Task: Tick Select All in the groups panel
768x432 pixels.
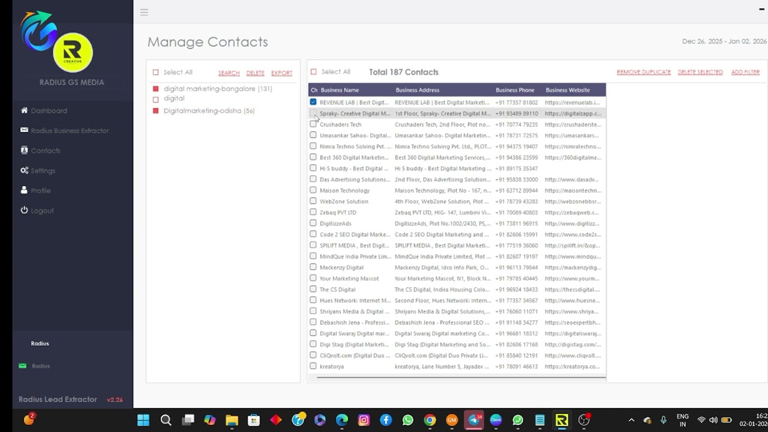Action: point(155,73)
